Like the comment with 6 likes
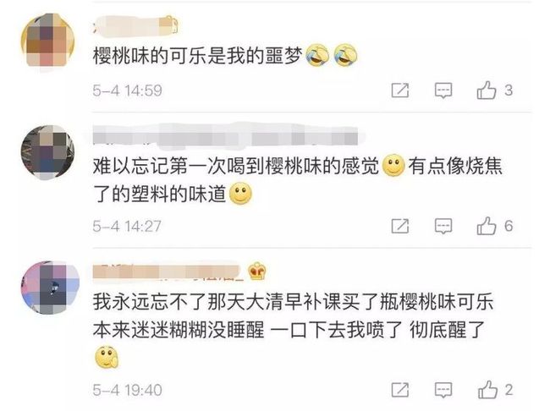 click(x=487, y=225)
